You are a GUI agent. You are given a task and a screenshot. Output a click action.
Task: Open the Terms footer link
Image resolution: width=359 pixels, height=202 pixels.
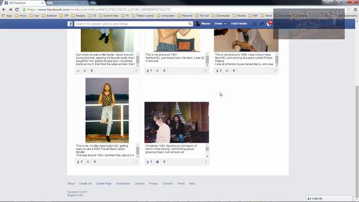point(181,183)
